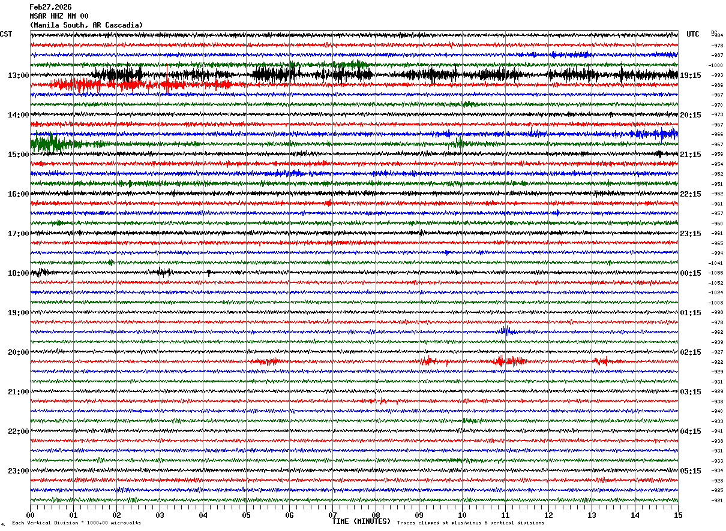Click the 23:00 CST row label
Screen dimensions: 726x531
19,471
